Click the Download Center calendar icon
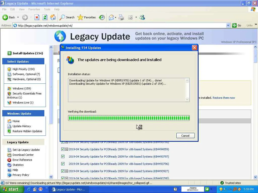 coord(9,155)
